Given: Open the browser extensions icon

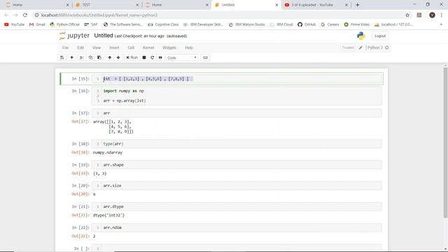Looking at the screenshot, I should (x=419, y=15).
